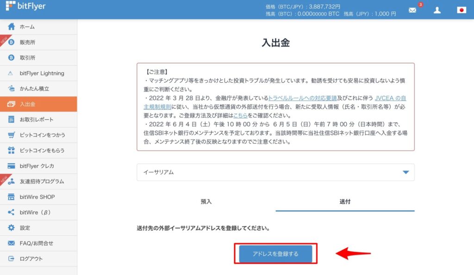The height and width of the screenshot is (275, 474).
Task: Click the triangle icon for bitFlyer Lightning
Action: tap(11, 73)
